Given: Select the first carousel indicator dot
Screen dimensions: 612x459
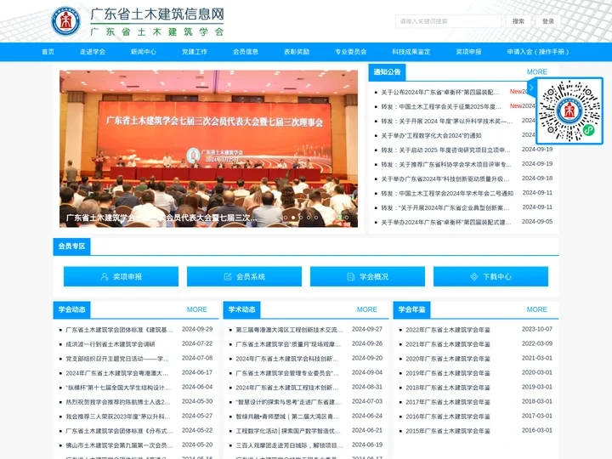Looking at the screenshot, I should pyautogui.click(x=286, y=218).
